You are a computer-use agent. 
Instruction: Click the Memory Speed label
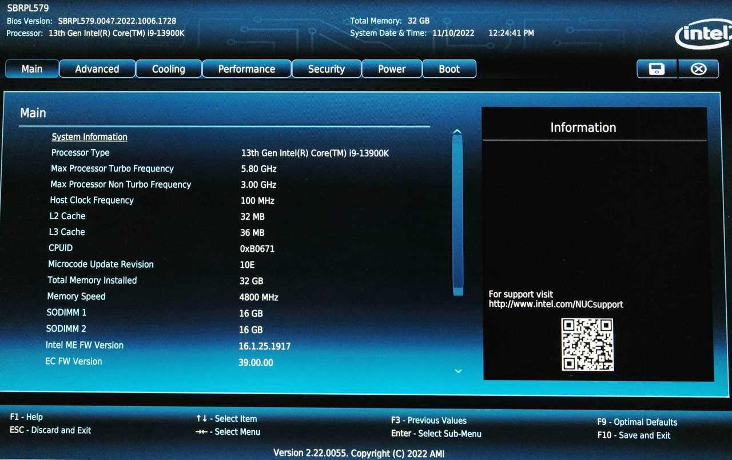pyautogui.click(x=76, y=296)
